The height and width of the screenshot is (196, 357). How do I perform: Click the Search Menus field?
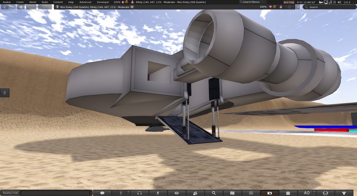click(252, 2)
